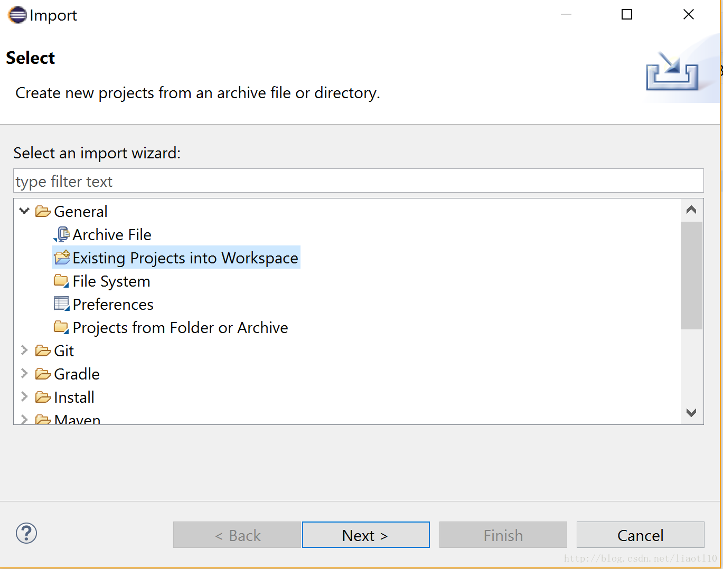The height and width of the screenshot is (569, 723).
Task: Click the scroll up arrow in wizard list
Action: pos(691,210)
